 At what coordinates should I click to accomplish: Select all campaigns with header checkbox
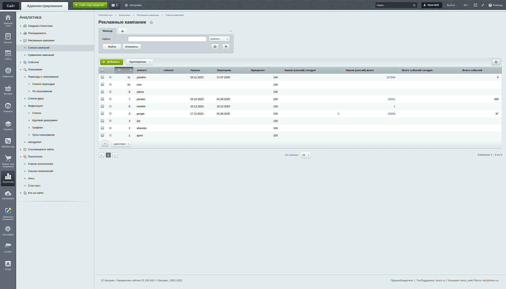click(x=103, y=70)
